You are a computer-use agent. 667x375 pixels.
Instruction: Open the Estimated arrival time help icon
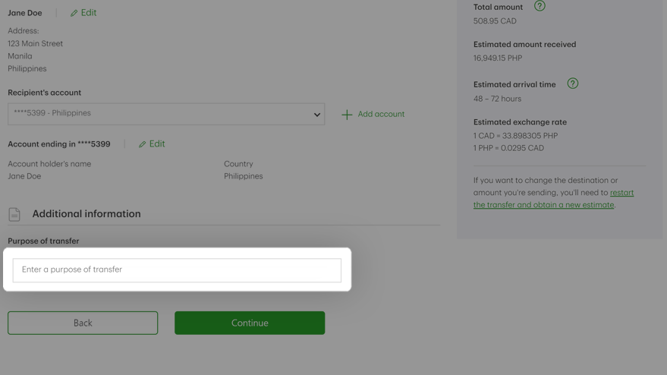coord(573,84)
